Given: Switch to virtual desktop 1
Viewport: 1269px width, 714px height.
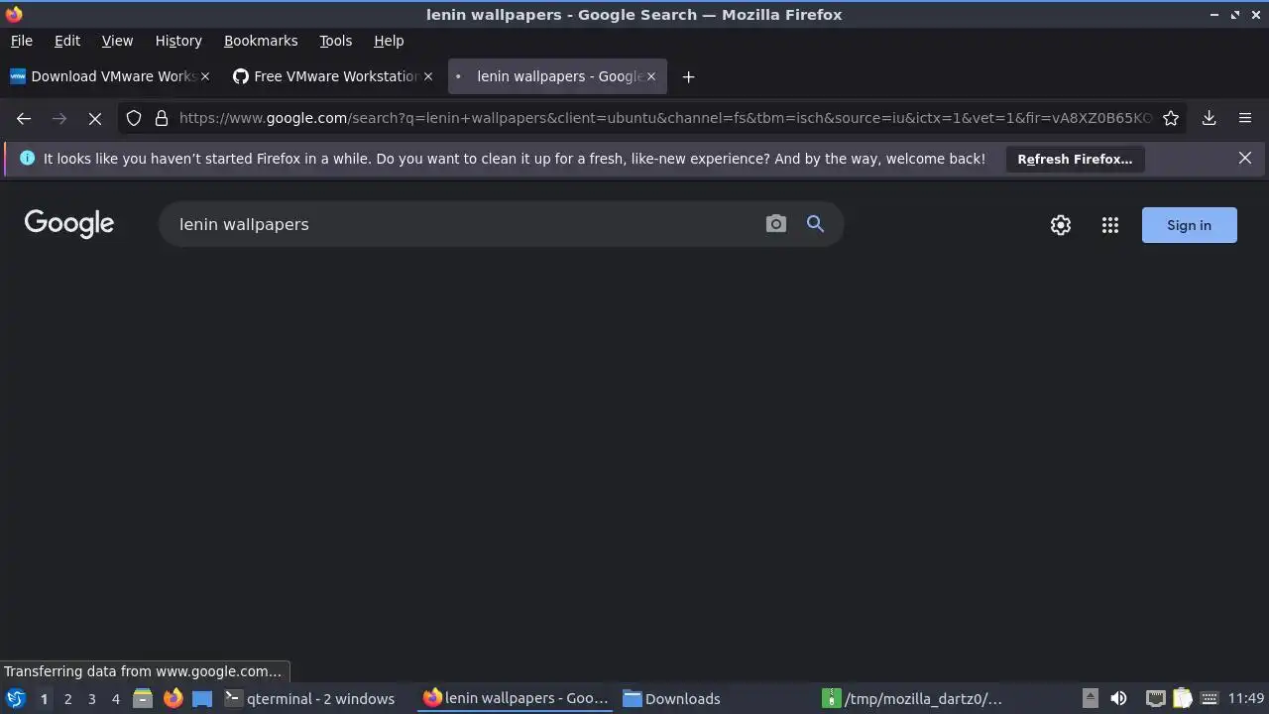Looking at the screenshot, I should pos(44,698).
